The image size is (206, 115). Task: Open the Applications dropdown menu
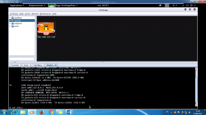tap(17, 5)
